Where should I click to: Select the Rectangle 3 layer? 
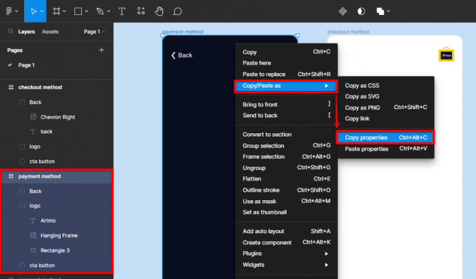pyautogui.click(x=56, y=250)
